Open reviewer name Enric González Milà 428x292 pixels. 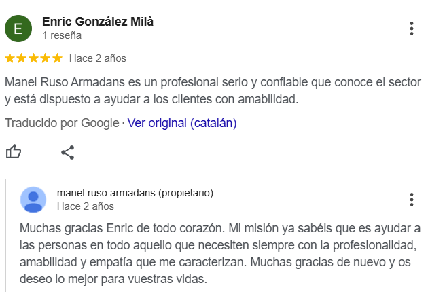click(97, 22)
